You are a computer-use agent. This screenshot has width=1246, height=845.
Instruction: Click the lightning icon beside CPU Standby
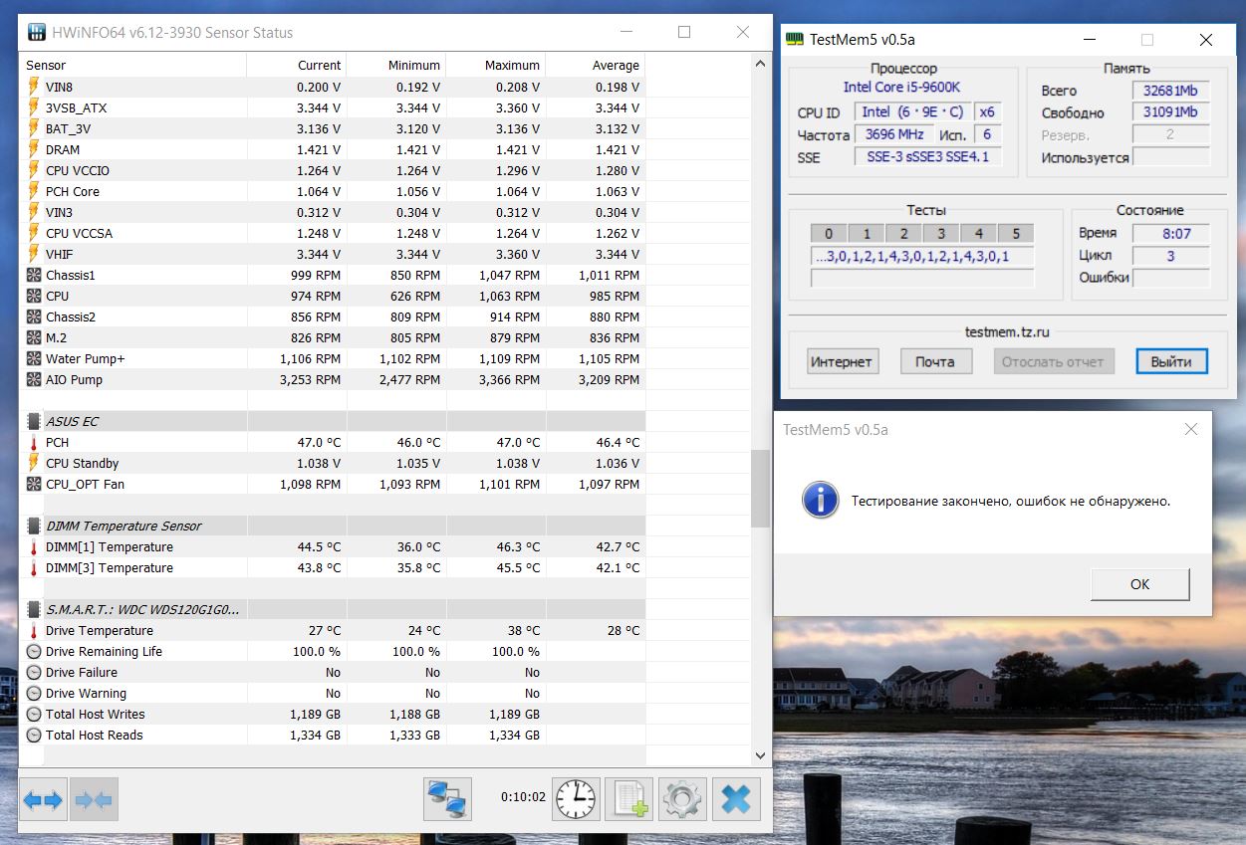click(x=34, y=463)
